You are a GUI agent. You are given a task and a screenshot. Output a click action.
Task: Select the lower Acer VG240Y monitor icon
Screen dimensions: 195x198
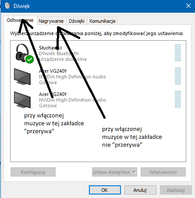(22, 100)
